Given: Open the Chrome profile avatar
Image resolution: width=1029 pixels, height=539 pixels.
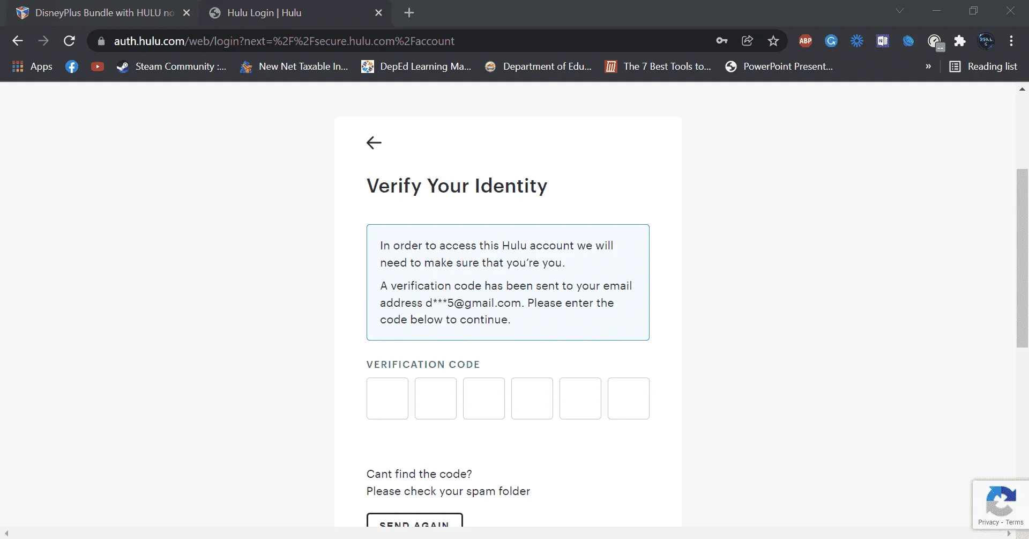Looking at the screenshot, I should [986, 41].
